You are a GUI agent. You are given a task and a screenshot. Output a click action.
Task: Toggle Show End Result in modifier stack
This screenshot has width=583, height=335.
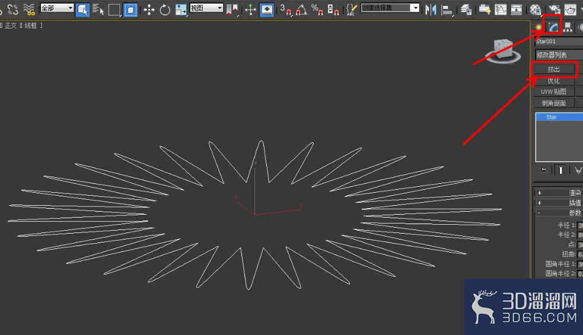point(560,170)
